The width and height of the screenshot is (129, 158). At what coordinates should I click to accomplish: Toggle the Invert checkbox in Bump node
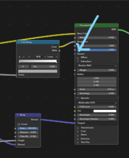[x=19, y=124]
